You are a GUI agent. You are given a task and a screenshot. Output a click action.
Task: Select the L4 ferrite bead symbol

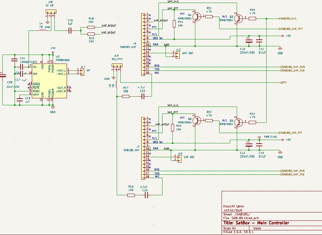(x=42, y=30)
